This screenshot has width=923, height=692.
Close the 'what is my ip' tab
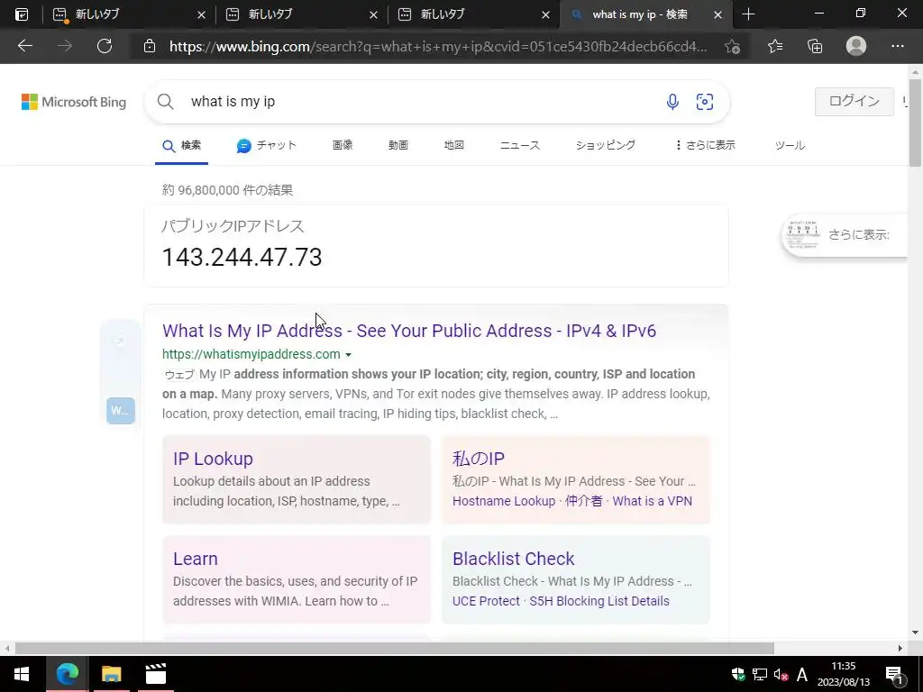(x=717, y=14)
